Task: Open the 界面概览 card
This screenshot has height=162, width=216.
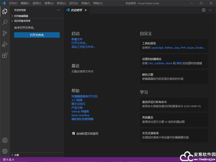Action: click(x=174, y=120)
